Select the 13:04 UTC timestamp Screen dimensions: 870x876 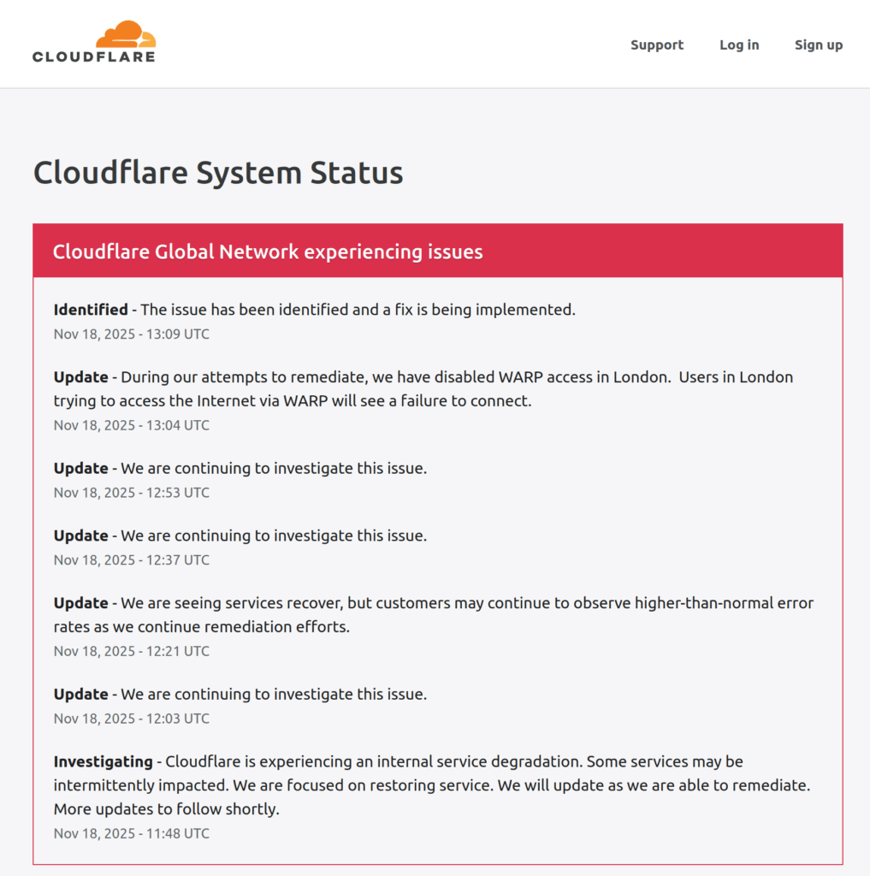pyautogui.click(x=131, y=425)
